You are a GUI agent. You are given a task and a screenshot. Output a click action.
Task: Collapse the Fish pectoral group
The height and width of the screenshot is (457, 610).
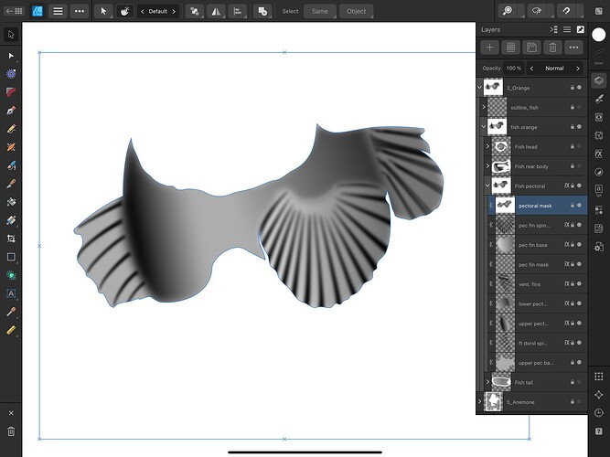pyautogui.click(x=487, y=186)
